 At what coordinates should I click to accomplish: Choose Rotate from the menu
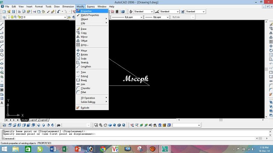click(92, 54)
